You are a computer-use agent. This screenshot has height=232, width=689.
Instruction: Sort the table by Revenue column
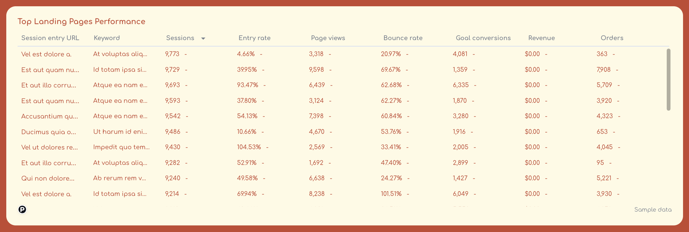click(541, 38)
